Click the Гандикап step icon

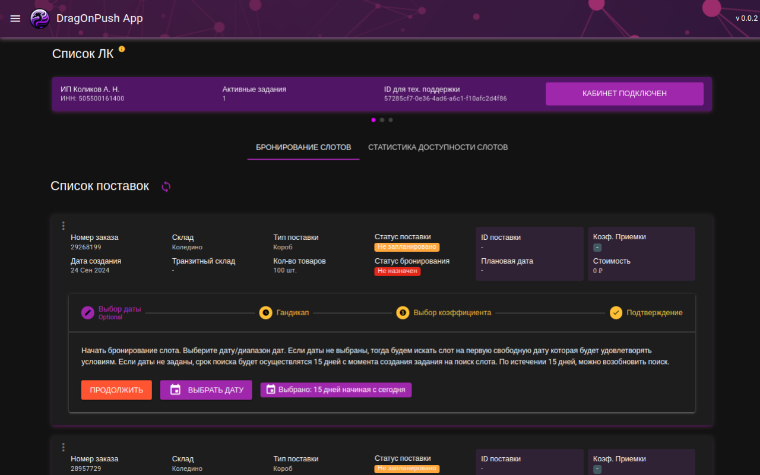point(266,313)
